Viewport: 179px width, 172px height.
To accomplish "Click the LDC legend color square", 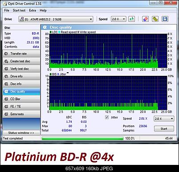I will tap(51, 32).
